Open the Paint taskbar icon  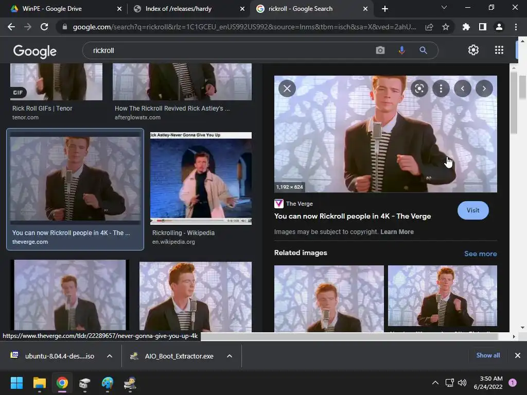(108, 383)
